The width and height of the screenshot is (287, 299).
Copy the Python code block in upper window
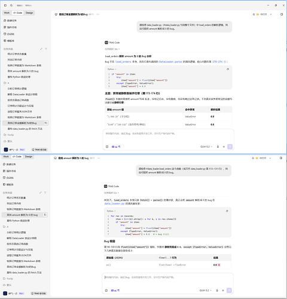click(228, 69)
